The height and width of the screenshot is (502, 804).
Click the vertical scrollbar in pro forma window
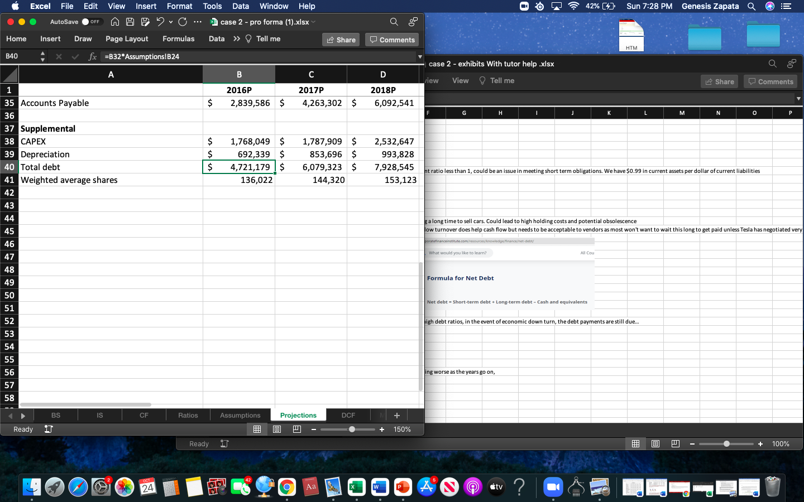(x=421, y=326)
